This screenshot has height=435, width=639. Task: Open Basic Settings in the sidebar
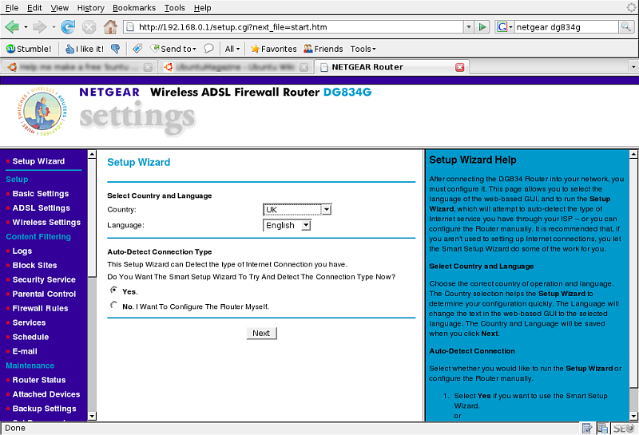(x=41, y=194)
